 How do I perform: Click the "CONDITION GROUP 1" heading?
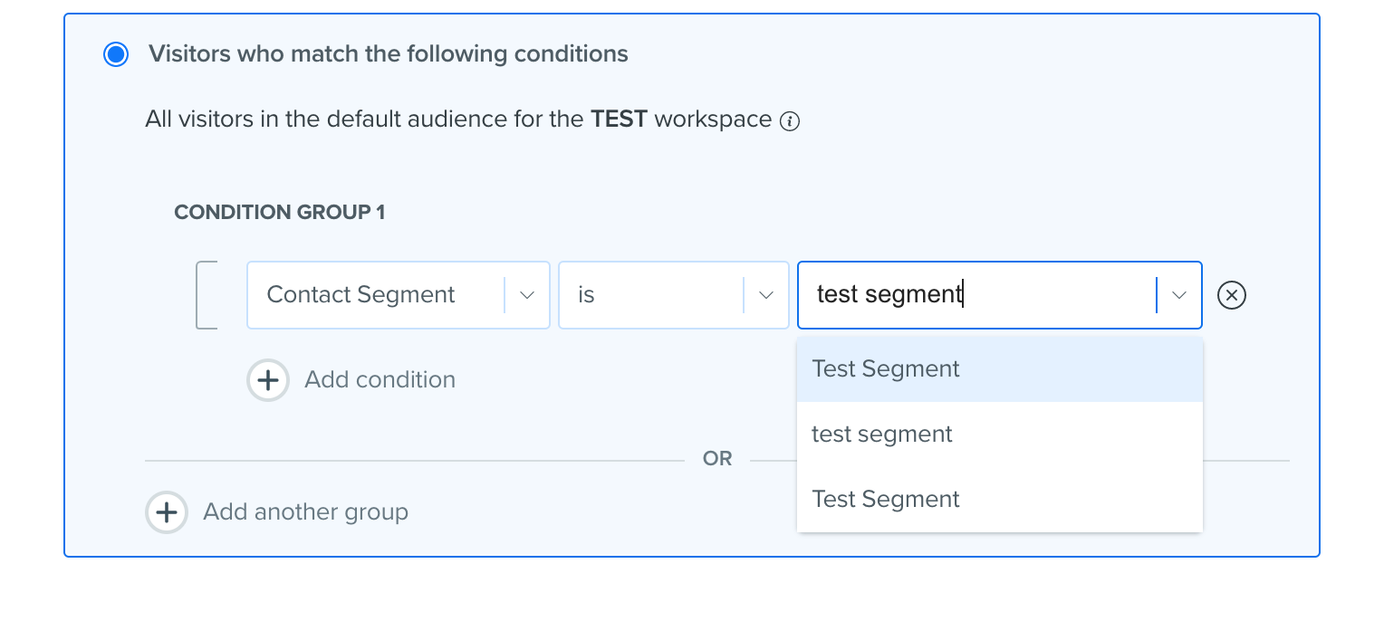(x=280, y=213)
